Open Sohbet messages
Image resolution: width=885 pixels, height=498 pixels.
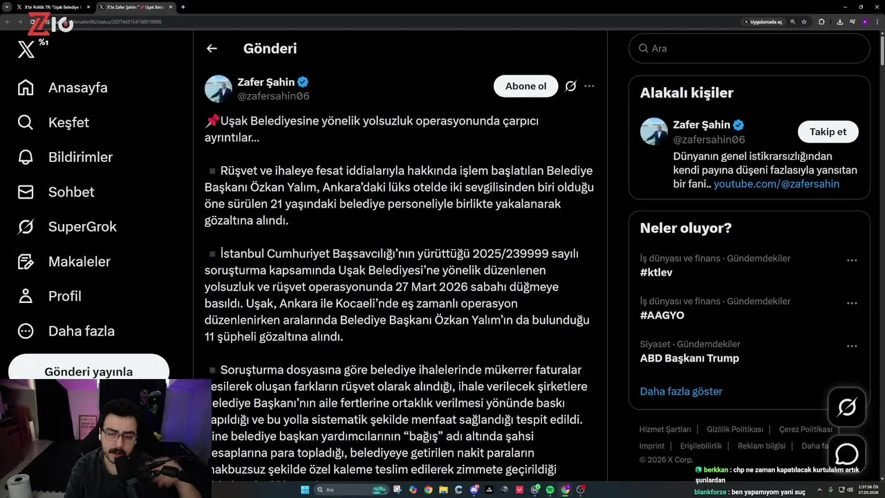[x=56, y=192]
